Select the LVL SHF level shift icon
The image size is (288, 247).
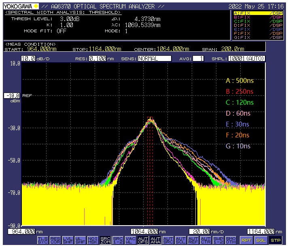[68, 240]
